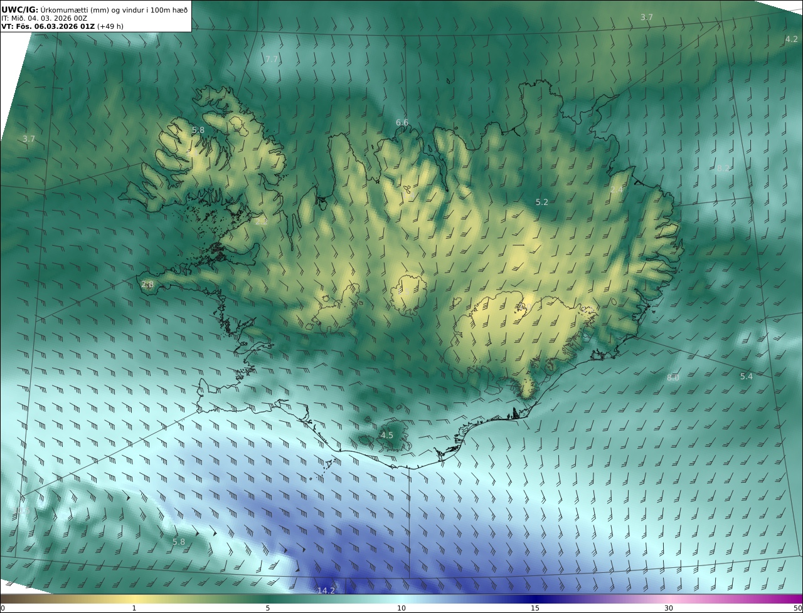Click the colorbar tick label 50
This screenshot has width=803, height=613.
coord(797,608)
